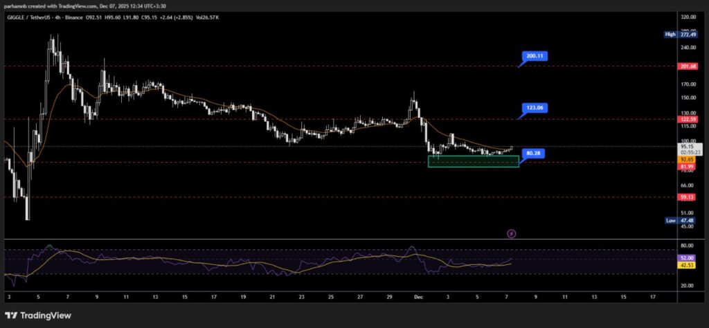The width and height of the screenshot is (709, 328).
Task: Select the 123.06 blue price callout
Action: 535,107
